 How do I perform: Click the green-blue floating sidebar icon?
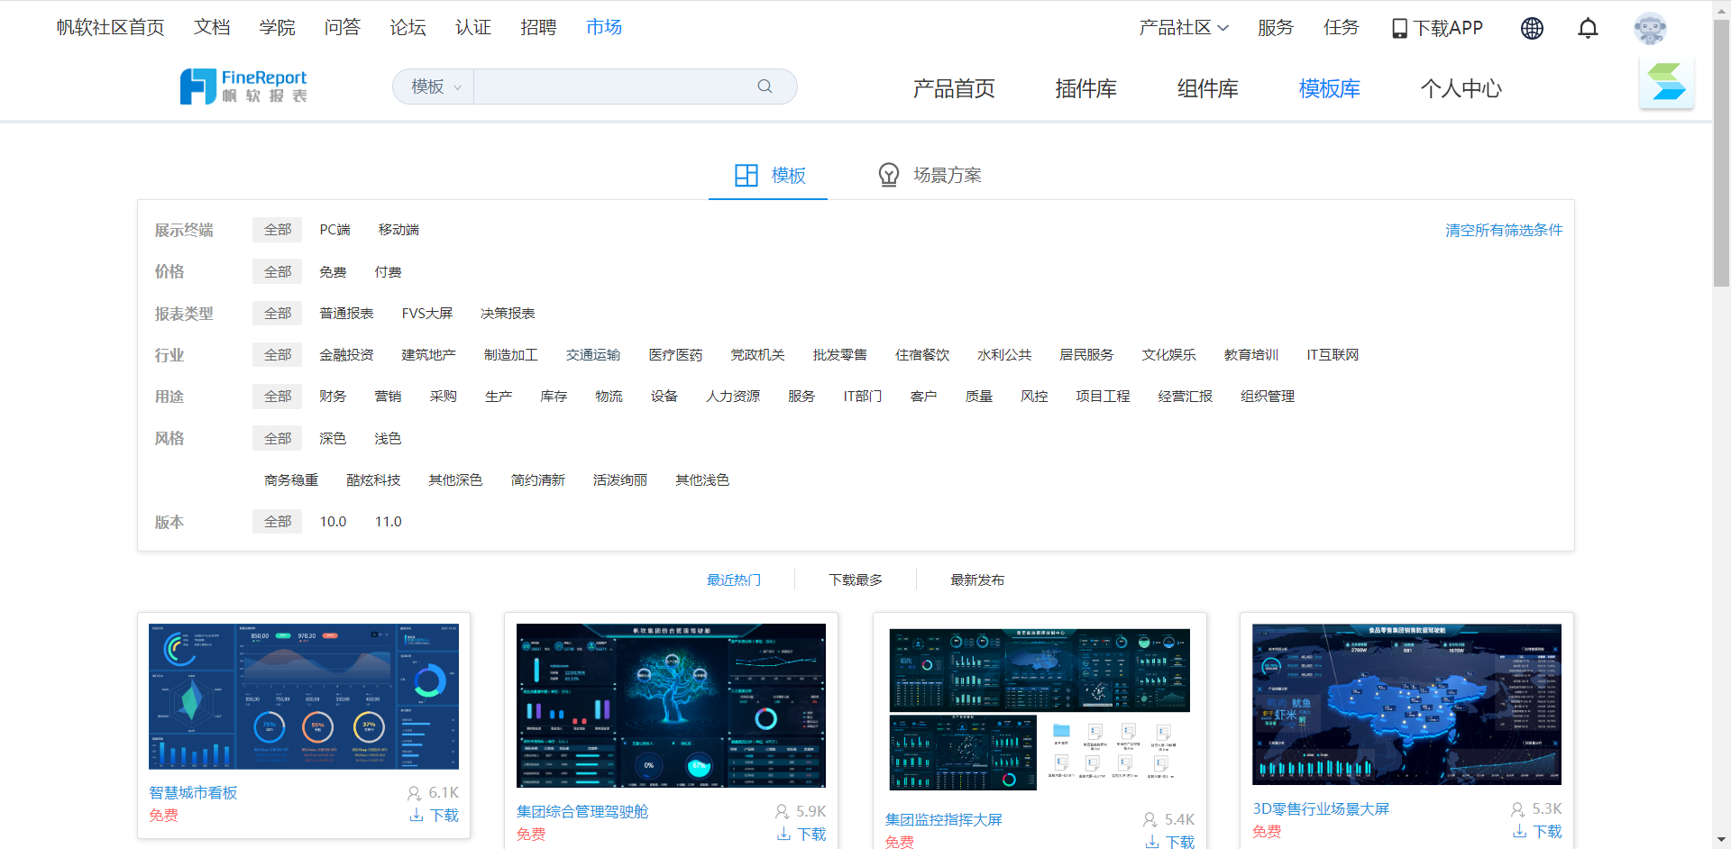(x=1666, y=82)
